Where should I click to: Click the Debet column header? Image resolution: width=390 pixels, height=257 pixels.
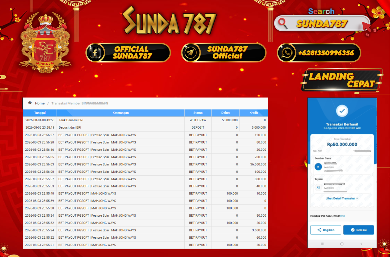225,113
